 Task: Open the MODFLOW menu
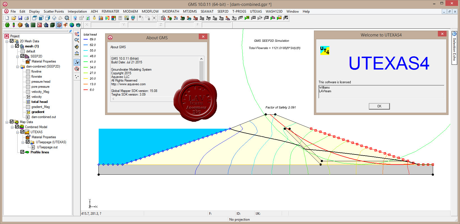coord(150,11)
